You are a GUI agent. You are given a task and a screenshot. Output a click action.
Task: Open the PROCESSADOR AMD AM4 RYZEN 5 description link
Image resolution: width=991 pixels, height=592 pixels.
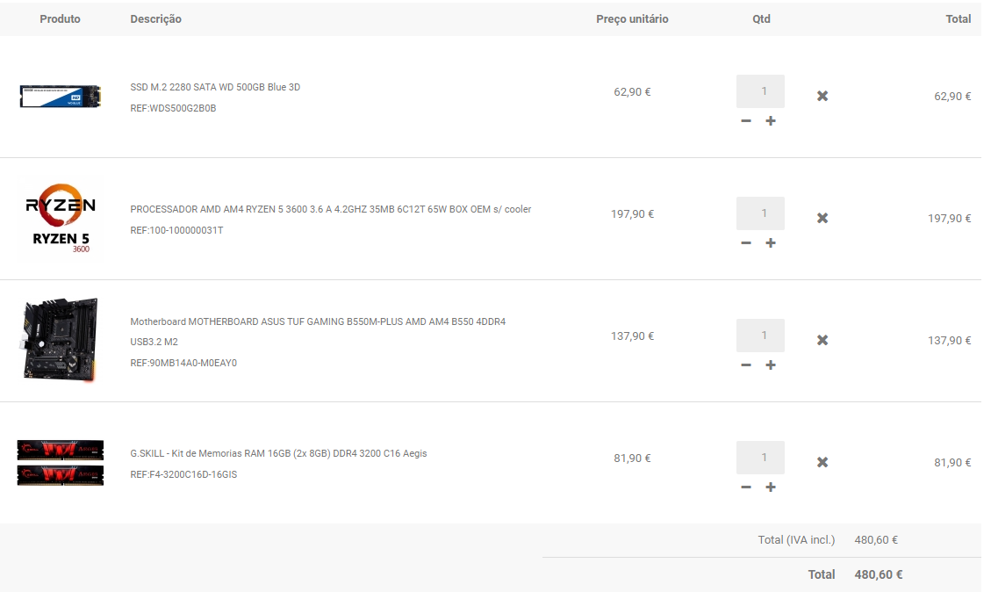pos(331,209)
